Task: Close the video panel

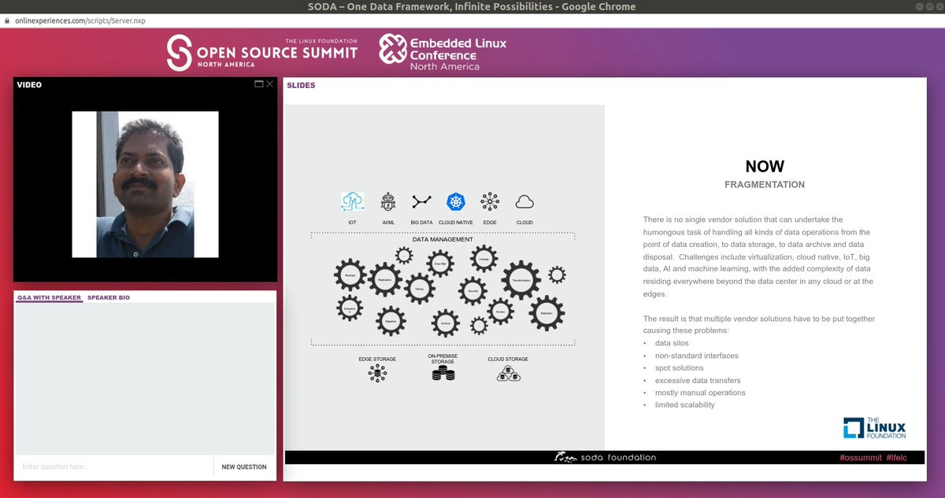Action: click(x=270, y=83)
